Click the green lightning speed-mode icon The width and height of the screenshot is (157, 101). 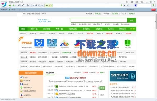(x=122, y=5)
